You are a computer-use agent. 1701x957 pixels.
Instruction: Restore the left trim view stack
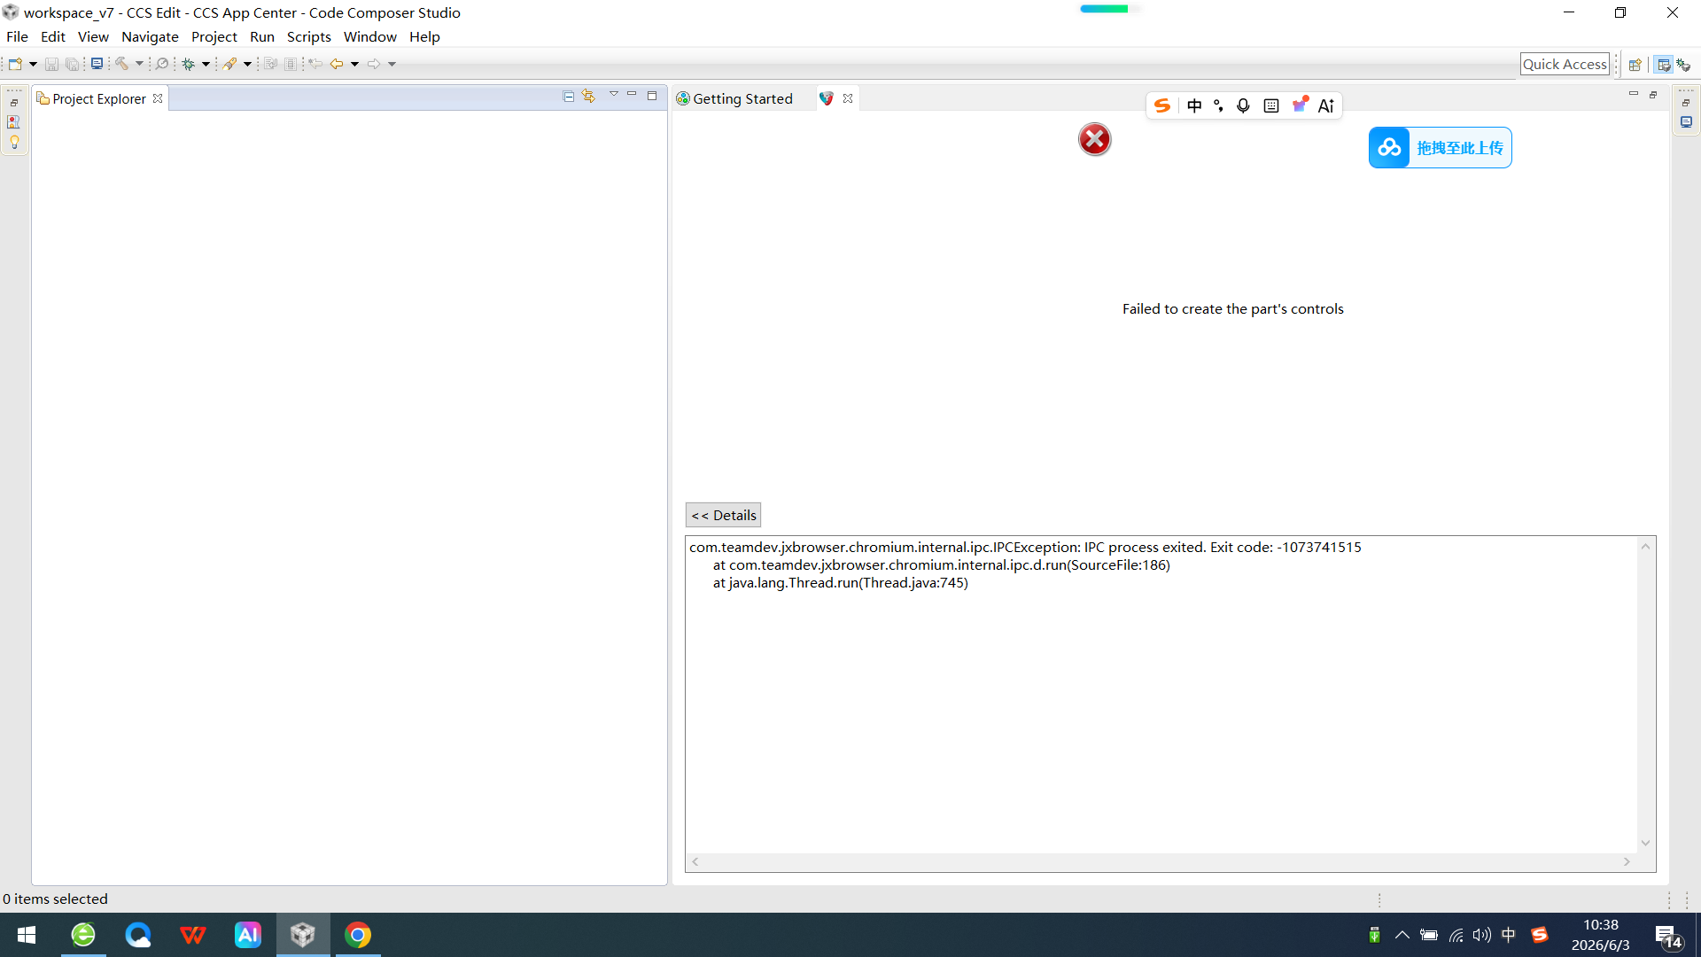click(14, 104)
